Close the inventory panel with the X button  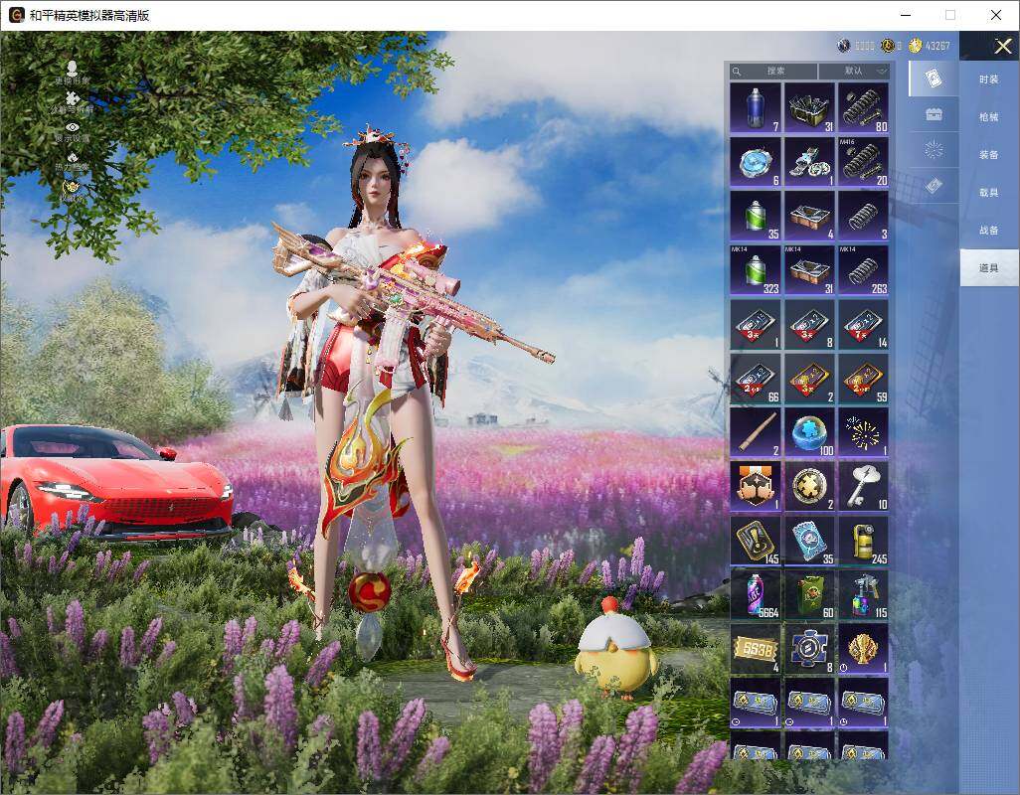(1003, 46)
